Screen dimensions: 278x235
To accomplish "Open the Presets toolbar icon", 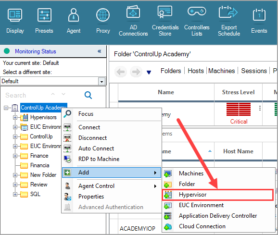I will click(44, 21).
